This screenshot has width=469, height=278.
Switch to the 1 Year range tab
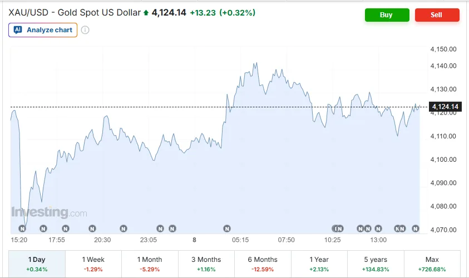[319, 264]
